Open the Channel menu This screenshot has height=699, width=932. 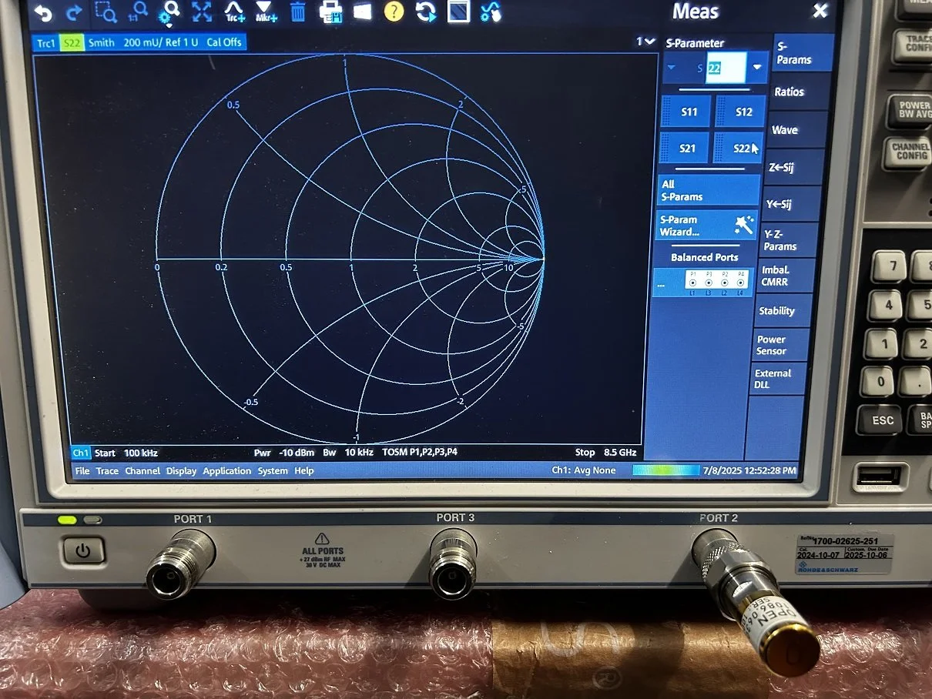[x=142, y=470]
